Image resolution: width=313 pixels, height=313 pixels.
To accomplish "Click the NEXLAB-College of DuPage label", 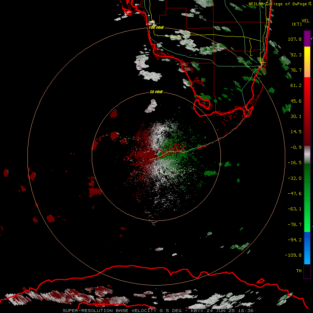I will pyautogui.click(x=280, y=4).
